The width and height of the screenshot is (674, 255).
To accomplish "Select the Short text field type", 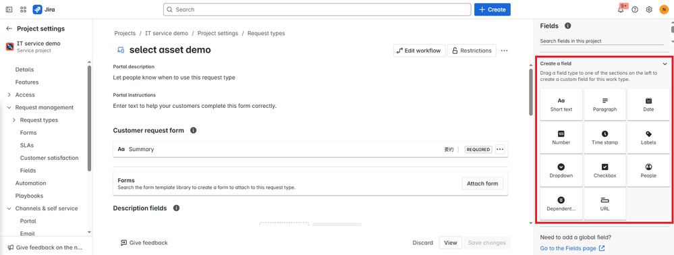I will point(561,105).
